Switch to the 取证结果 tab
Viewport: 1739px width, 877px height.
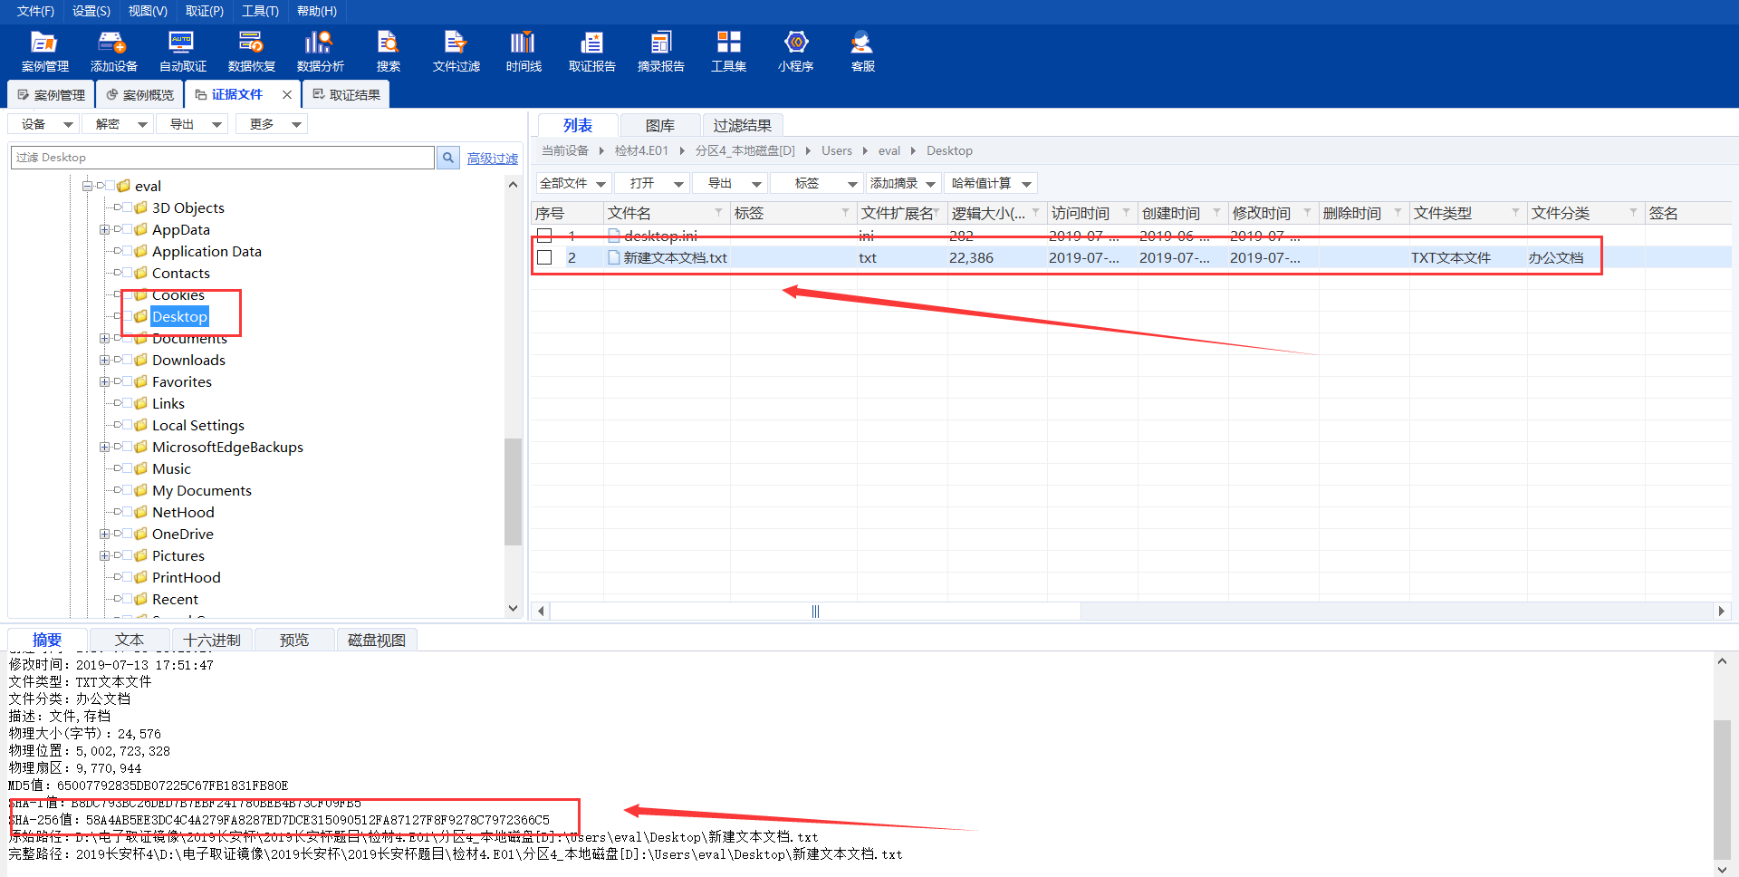[x=346, y=94]
